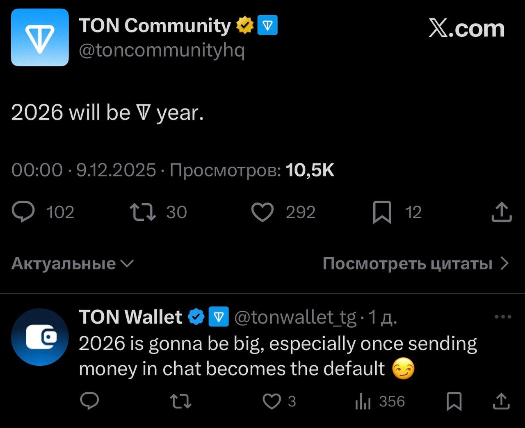The height and width of the screenshot is (428, 525).
Task: Like TON Wallet's reply
Action: (x=272, y=402)
